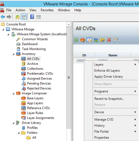Collapse the VMware Mirage tree node

3,30
